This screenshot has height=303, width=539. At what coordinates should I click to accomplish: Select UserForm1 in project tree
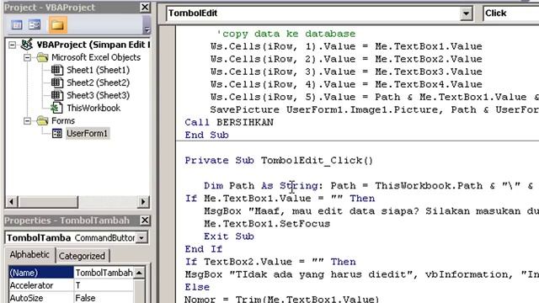point(88,133)
